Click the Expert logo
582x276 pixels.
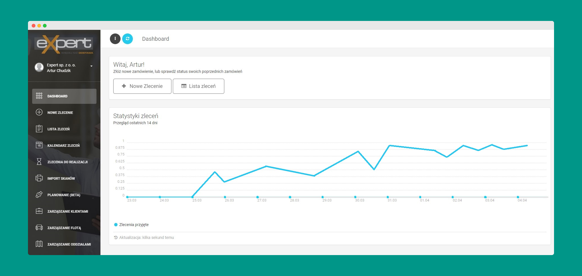point(64,44)
